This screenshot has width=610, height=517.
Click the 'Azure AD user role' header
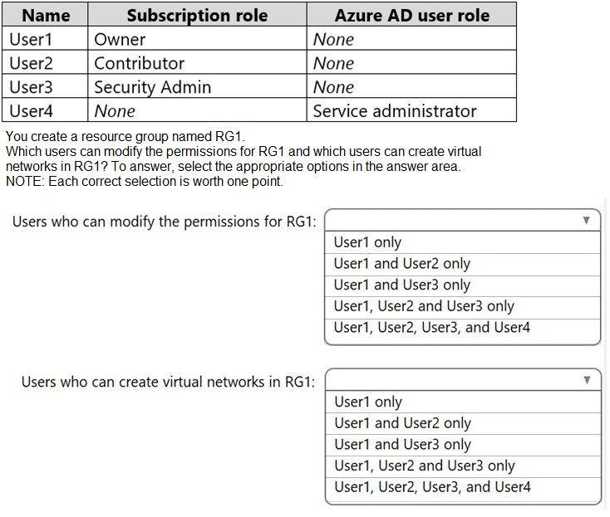point(411,15)
